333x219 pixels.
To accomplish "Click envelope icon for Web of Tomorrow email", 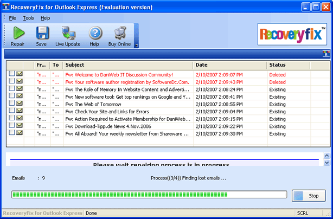I will click(20, 103).
